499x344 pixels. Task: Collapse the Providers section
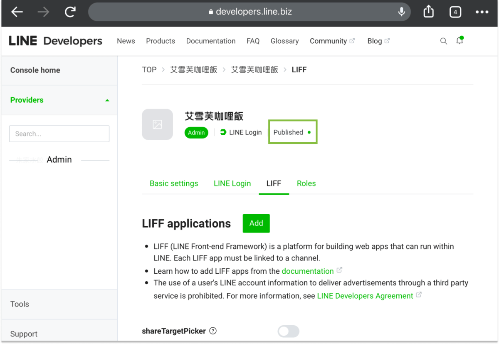click(107, 100)
